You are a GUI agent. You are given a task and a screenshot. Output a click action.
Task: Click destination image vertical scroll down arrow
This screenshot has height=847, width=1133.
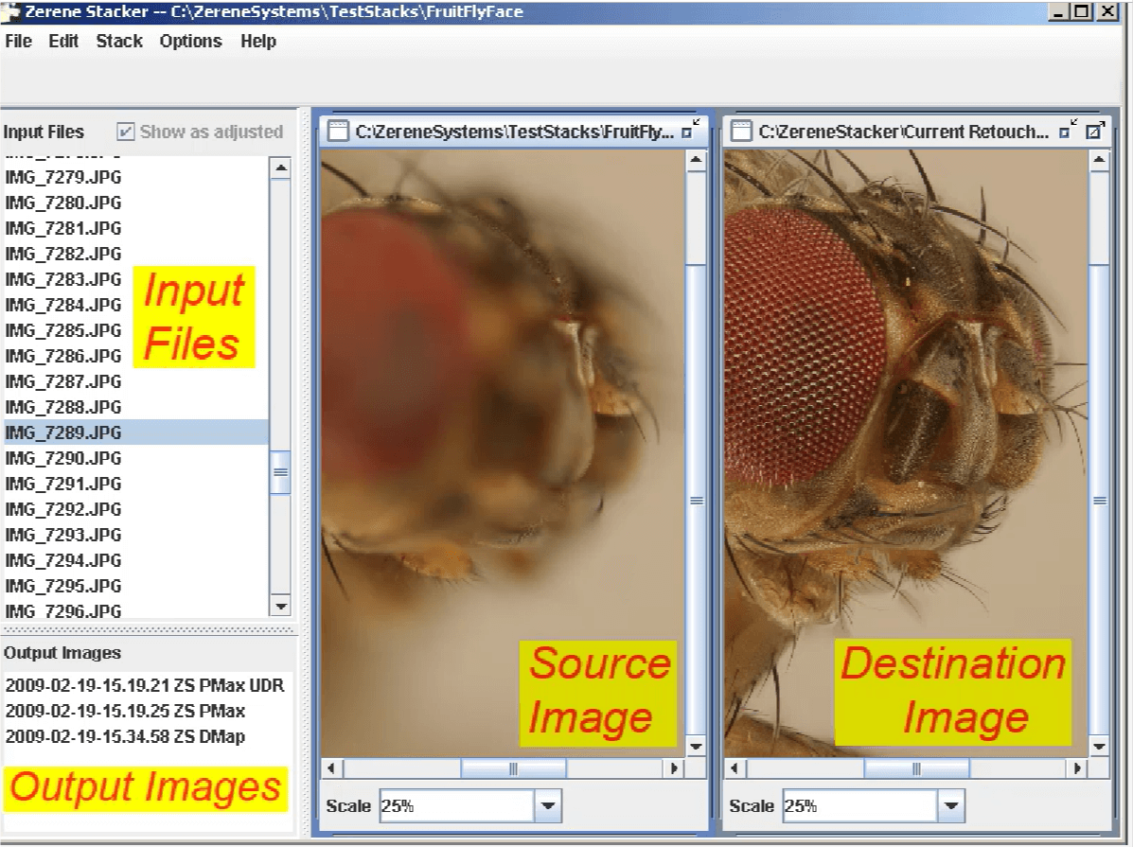1099,747
